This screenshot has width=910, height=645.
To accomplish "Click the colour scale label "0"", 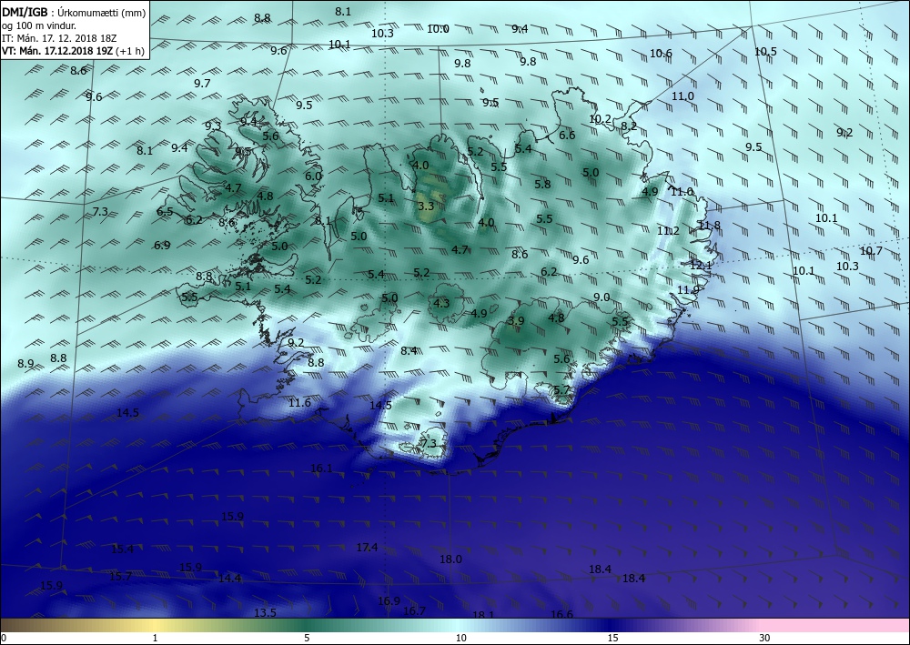I will 4,638.
